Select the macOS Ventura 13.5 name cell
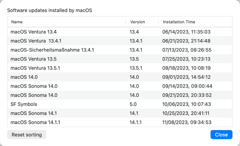The image size is (240, 146). 33,59
